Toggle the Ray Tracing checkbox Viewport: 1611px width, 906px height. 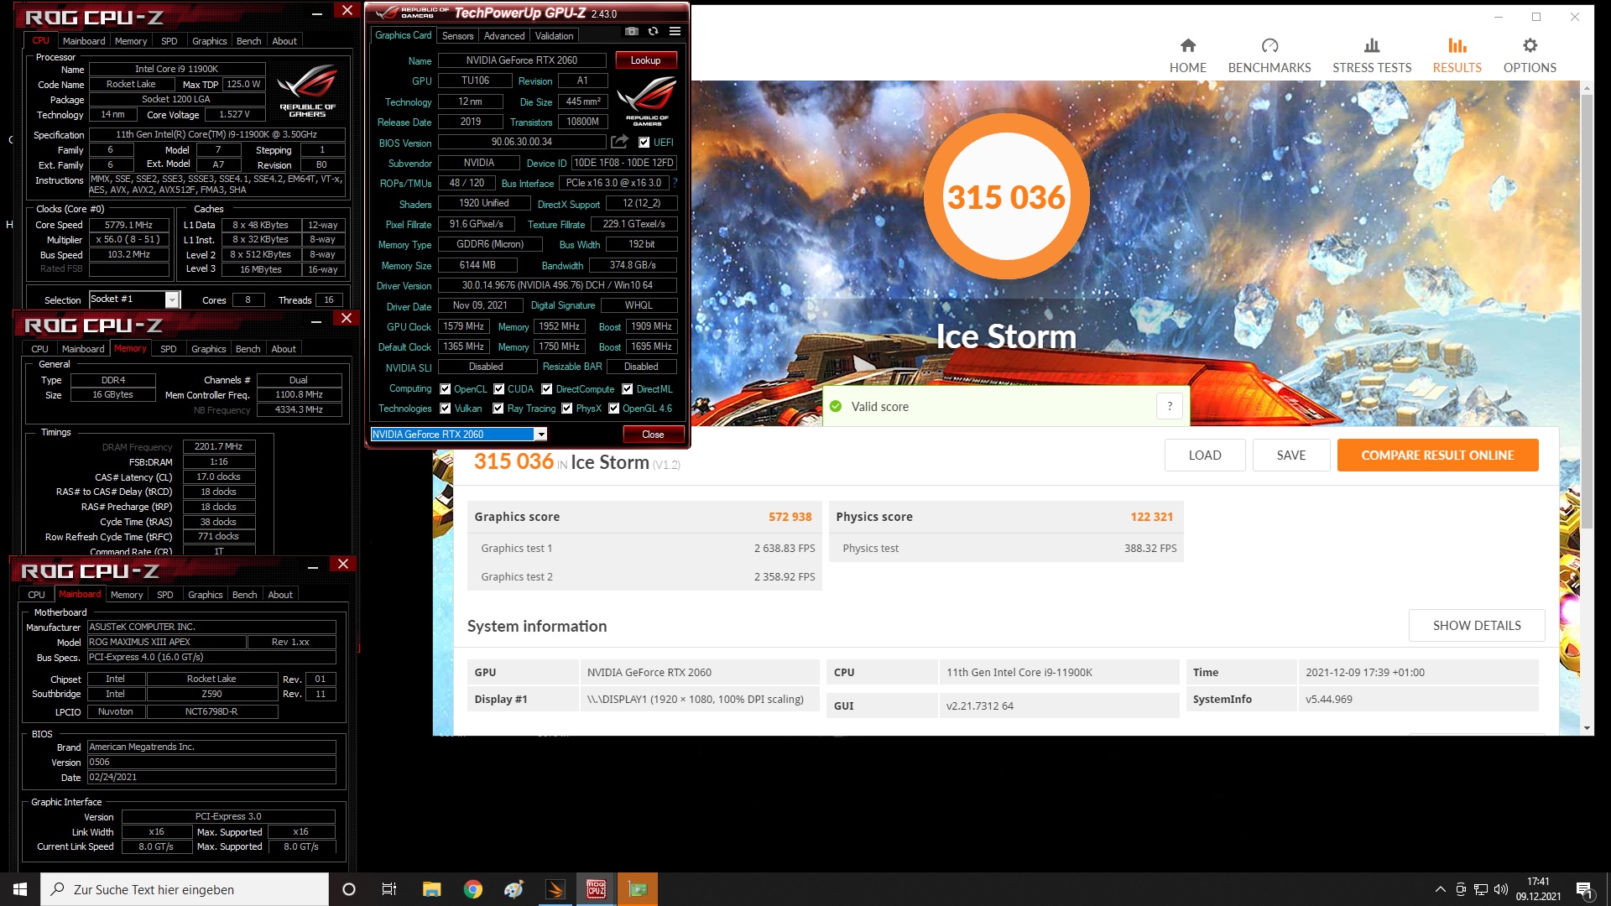pos(498,409)
